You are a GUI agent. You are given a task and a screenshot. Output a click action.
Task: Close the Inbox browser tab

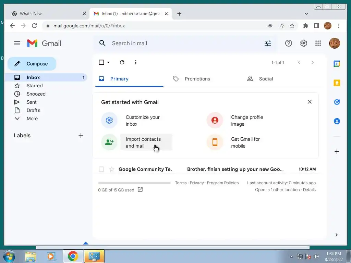166,14
